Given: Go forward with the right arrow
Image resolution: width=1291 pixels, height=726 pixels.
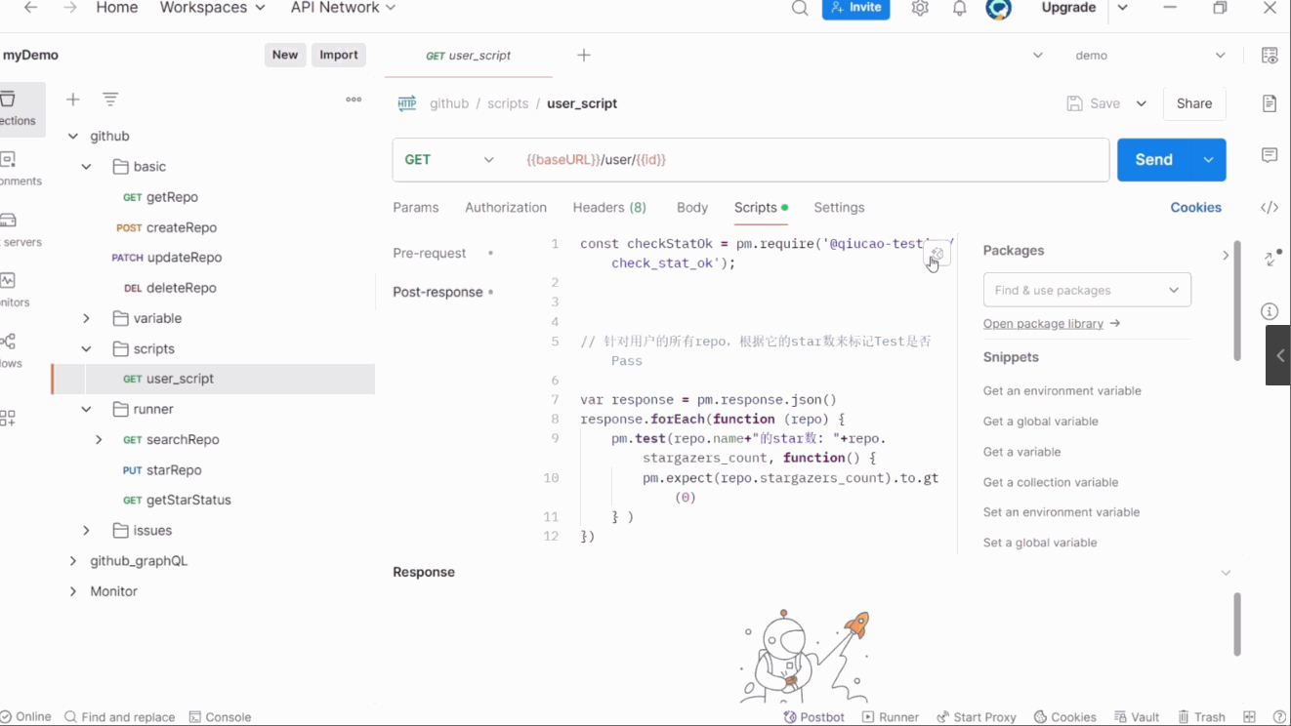Looking at the screenshot, I should pos(69,8).
